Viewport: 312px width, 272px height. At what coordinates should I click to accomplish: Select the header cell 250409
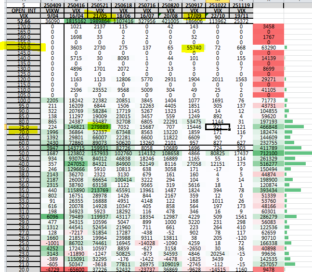(x=52, y=5)
